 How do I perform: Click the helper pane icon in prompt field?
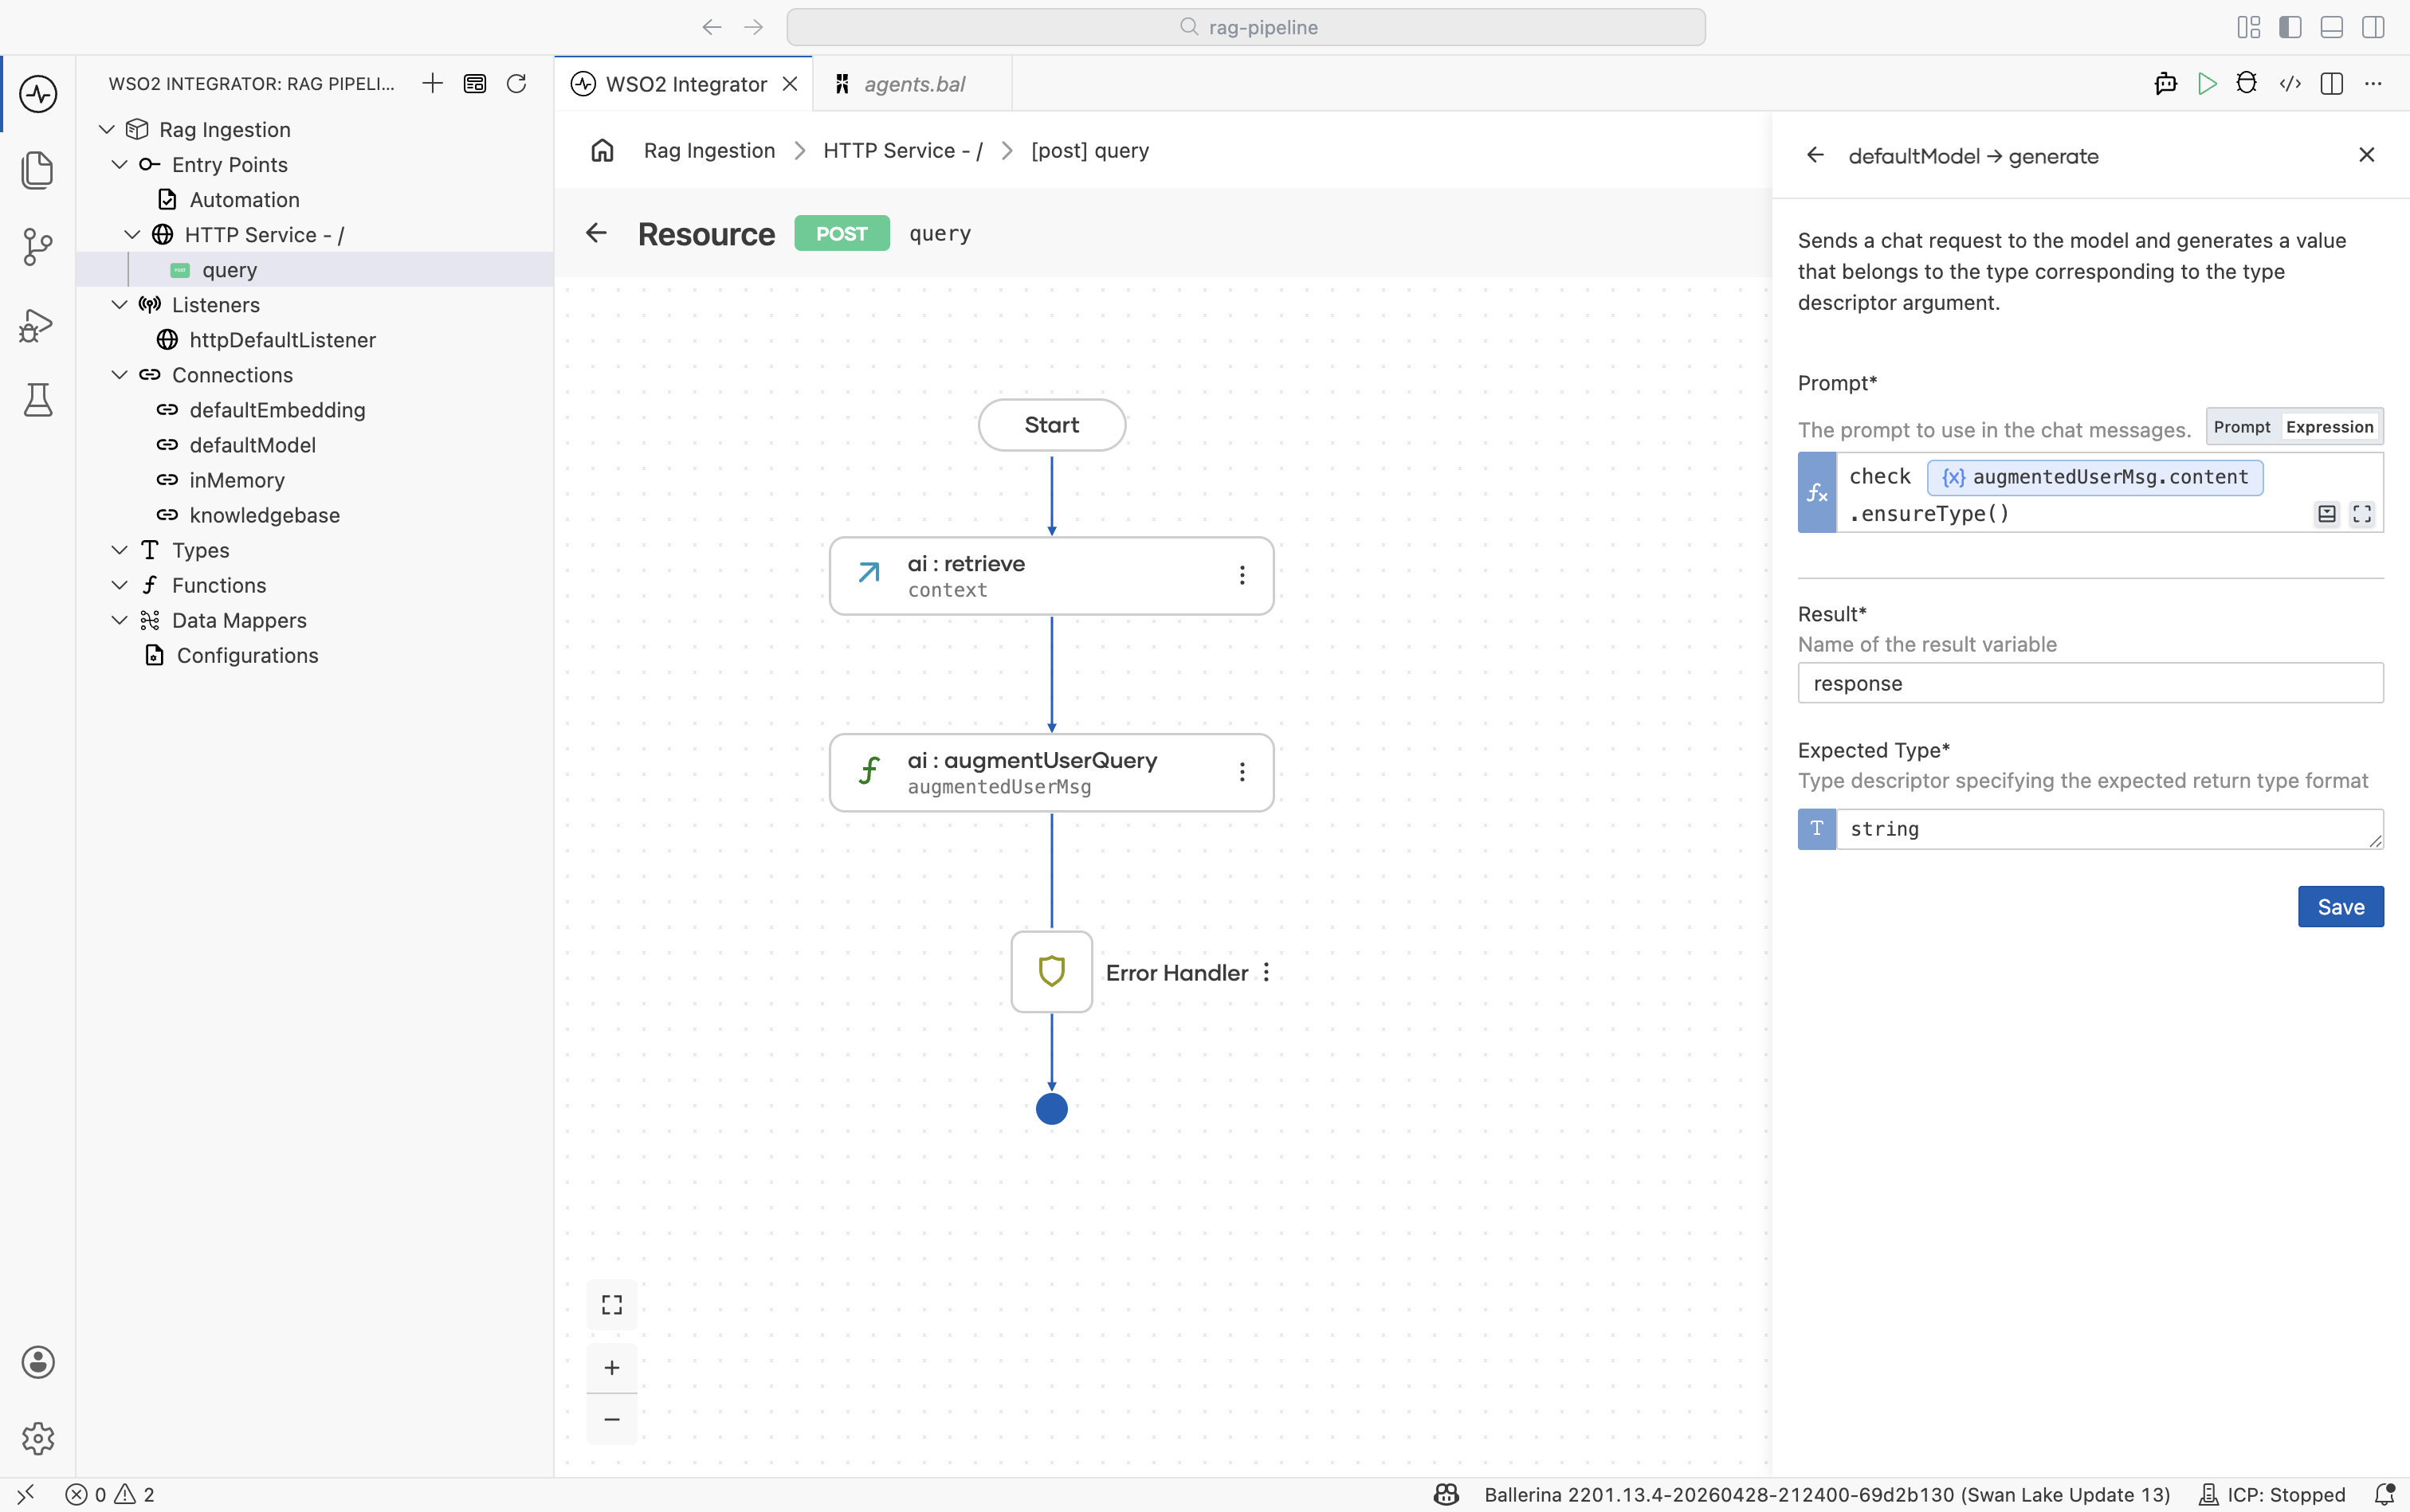pyautogui.click(x=2327, y=514)
